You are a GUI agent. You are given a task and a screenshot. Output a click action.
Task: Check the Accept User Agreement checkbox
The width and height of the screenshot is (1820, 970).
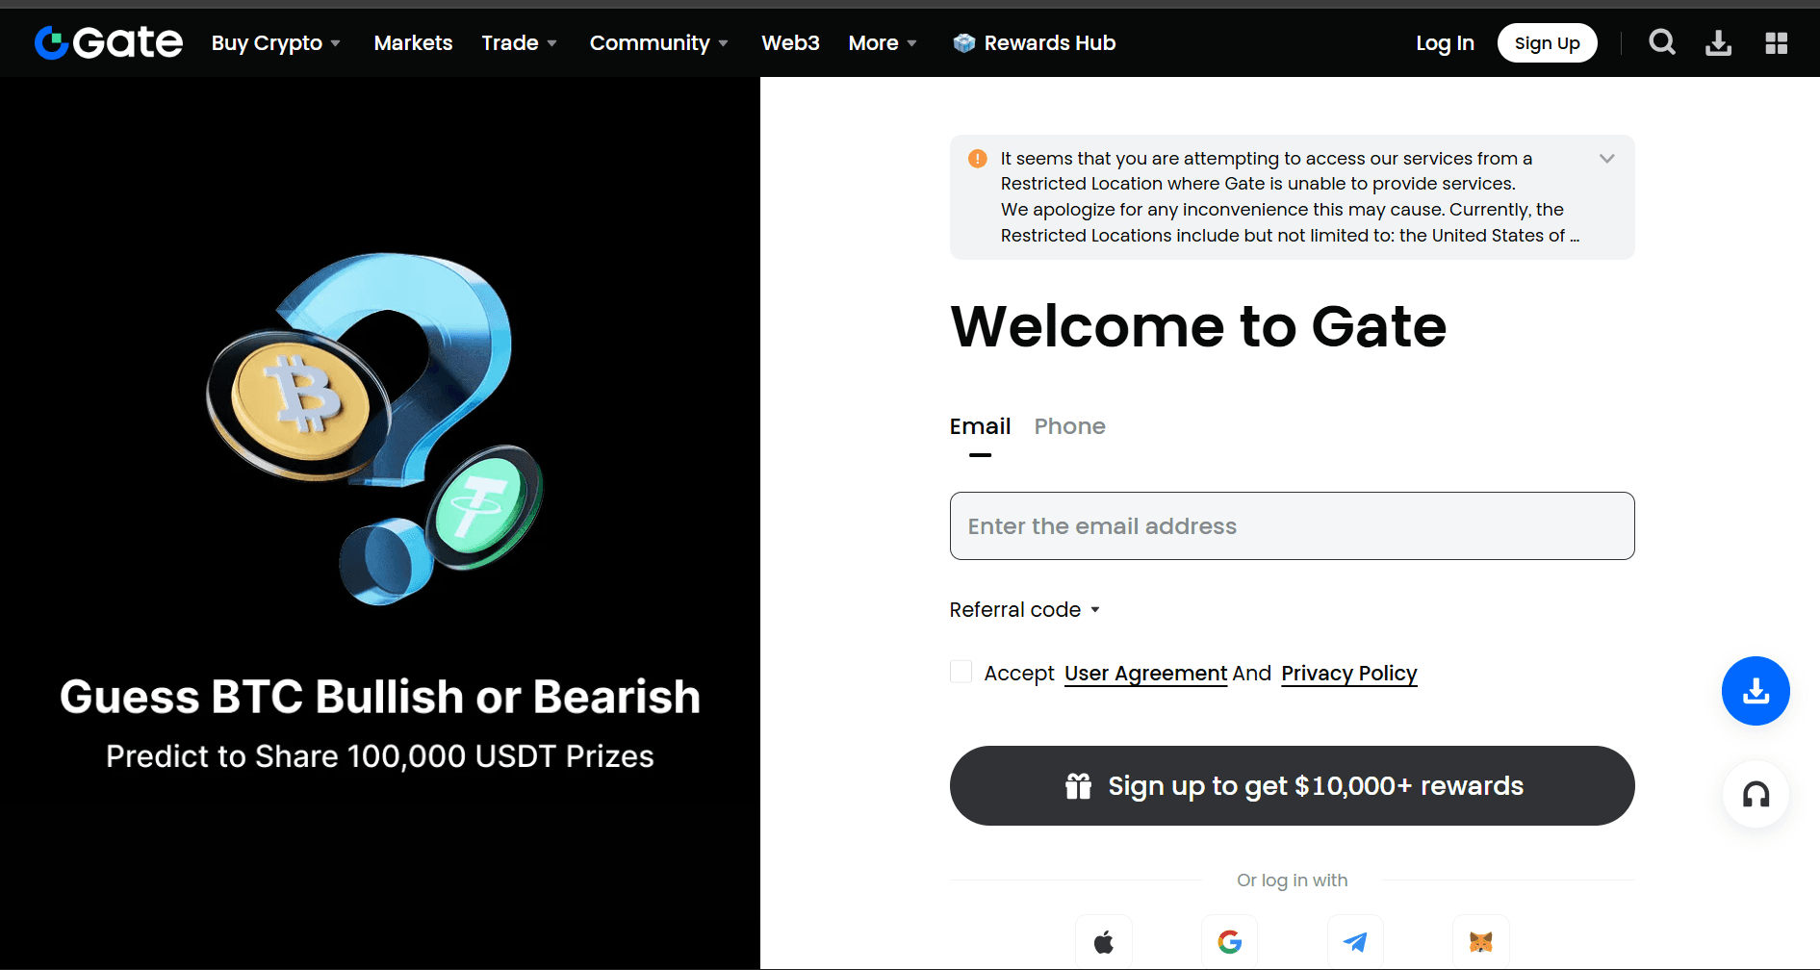961,672
